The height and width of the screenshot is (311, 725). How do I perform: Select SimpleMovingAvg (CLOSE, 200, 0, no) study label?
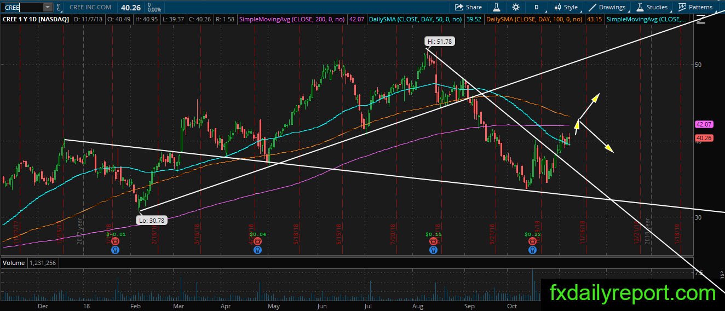point(291,19)
